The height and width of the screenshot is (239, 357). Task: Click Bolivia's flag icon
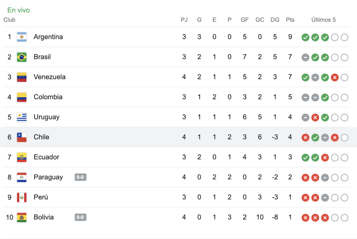(x=21, y=217)
